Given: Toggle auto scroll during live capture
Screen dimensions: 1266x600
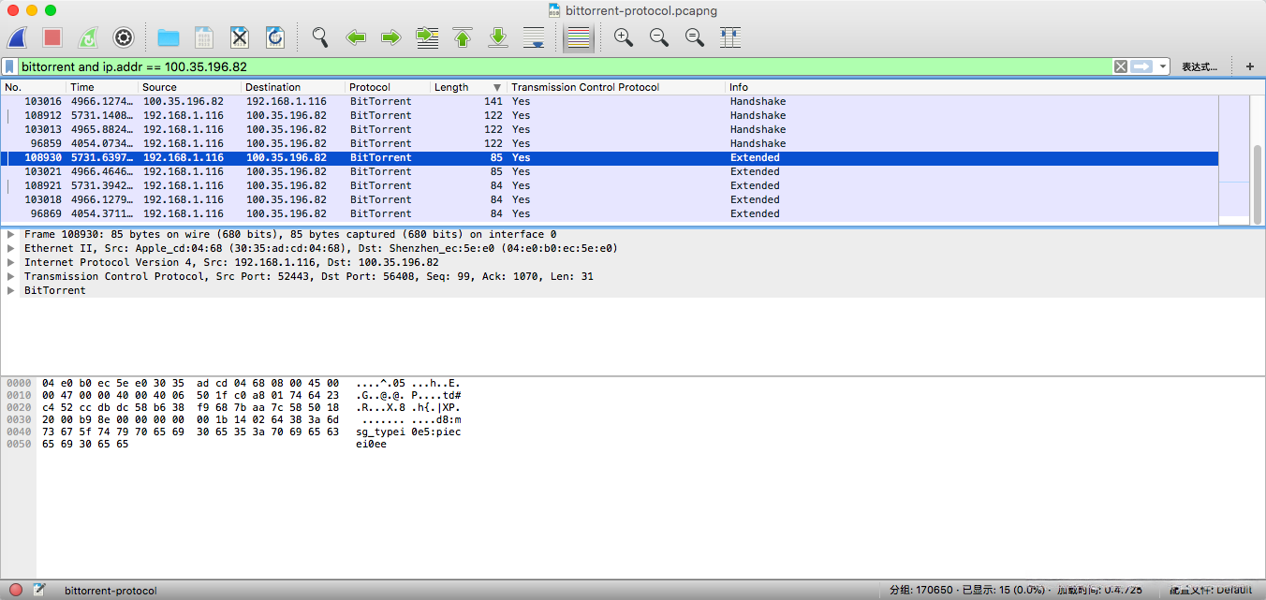Looking at the screenshot, I should (x=534, y=38).
